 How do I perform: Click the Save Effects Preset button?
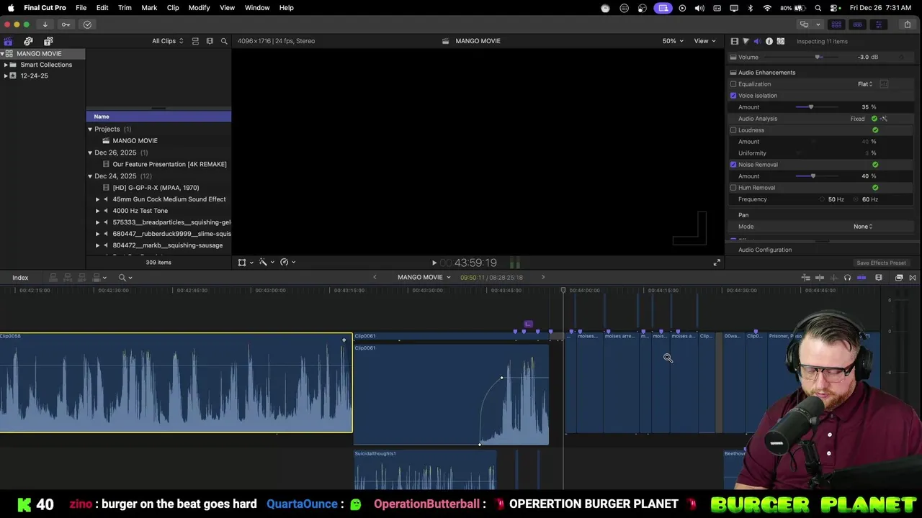point(881,263)
